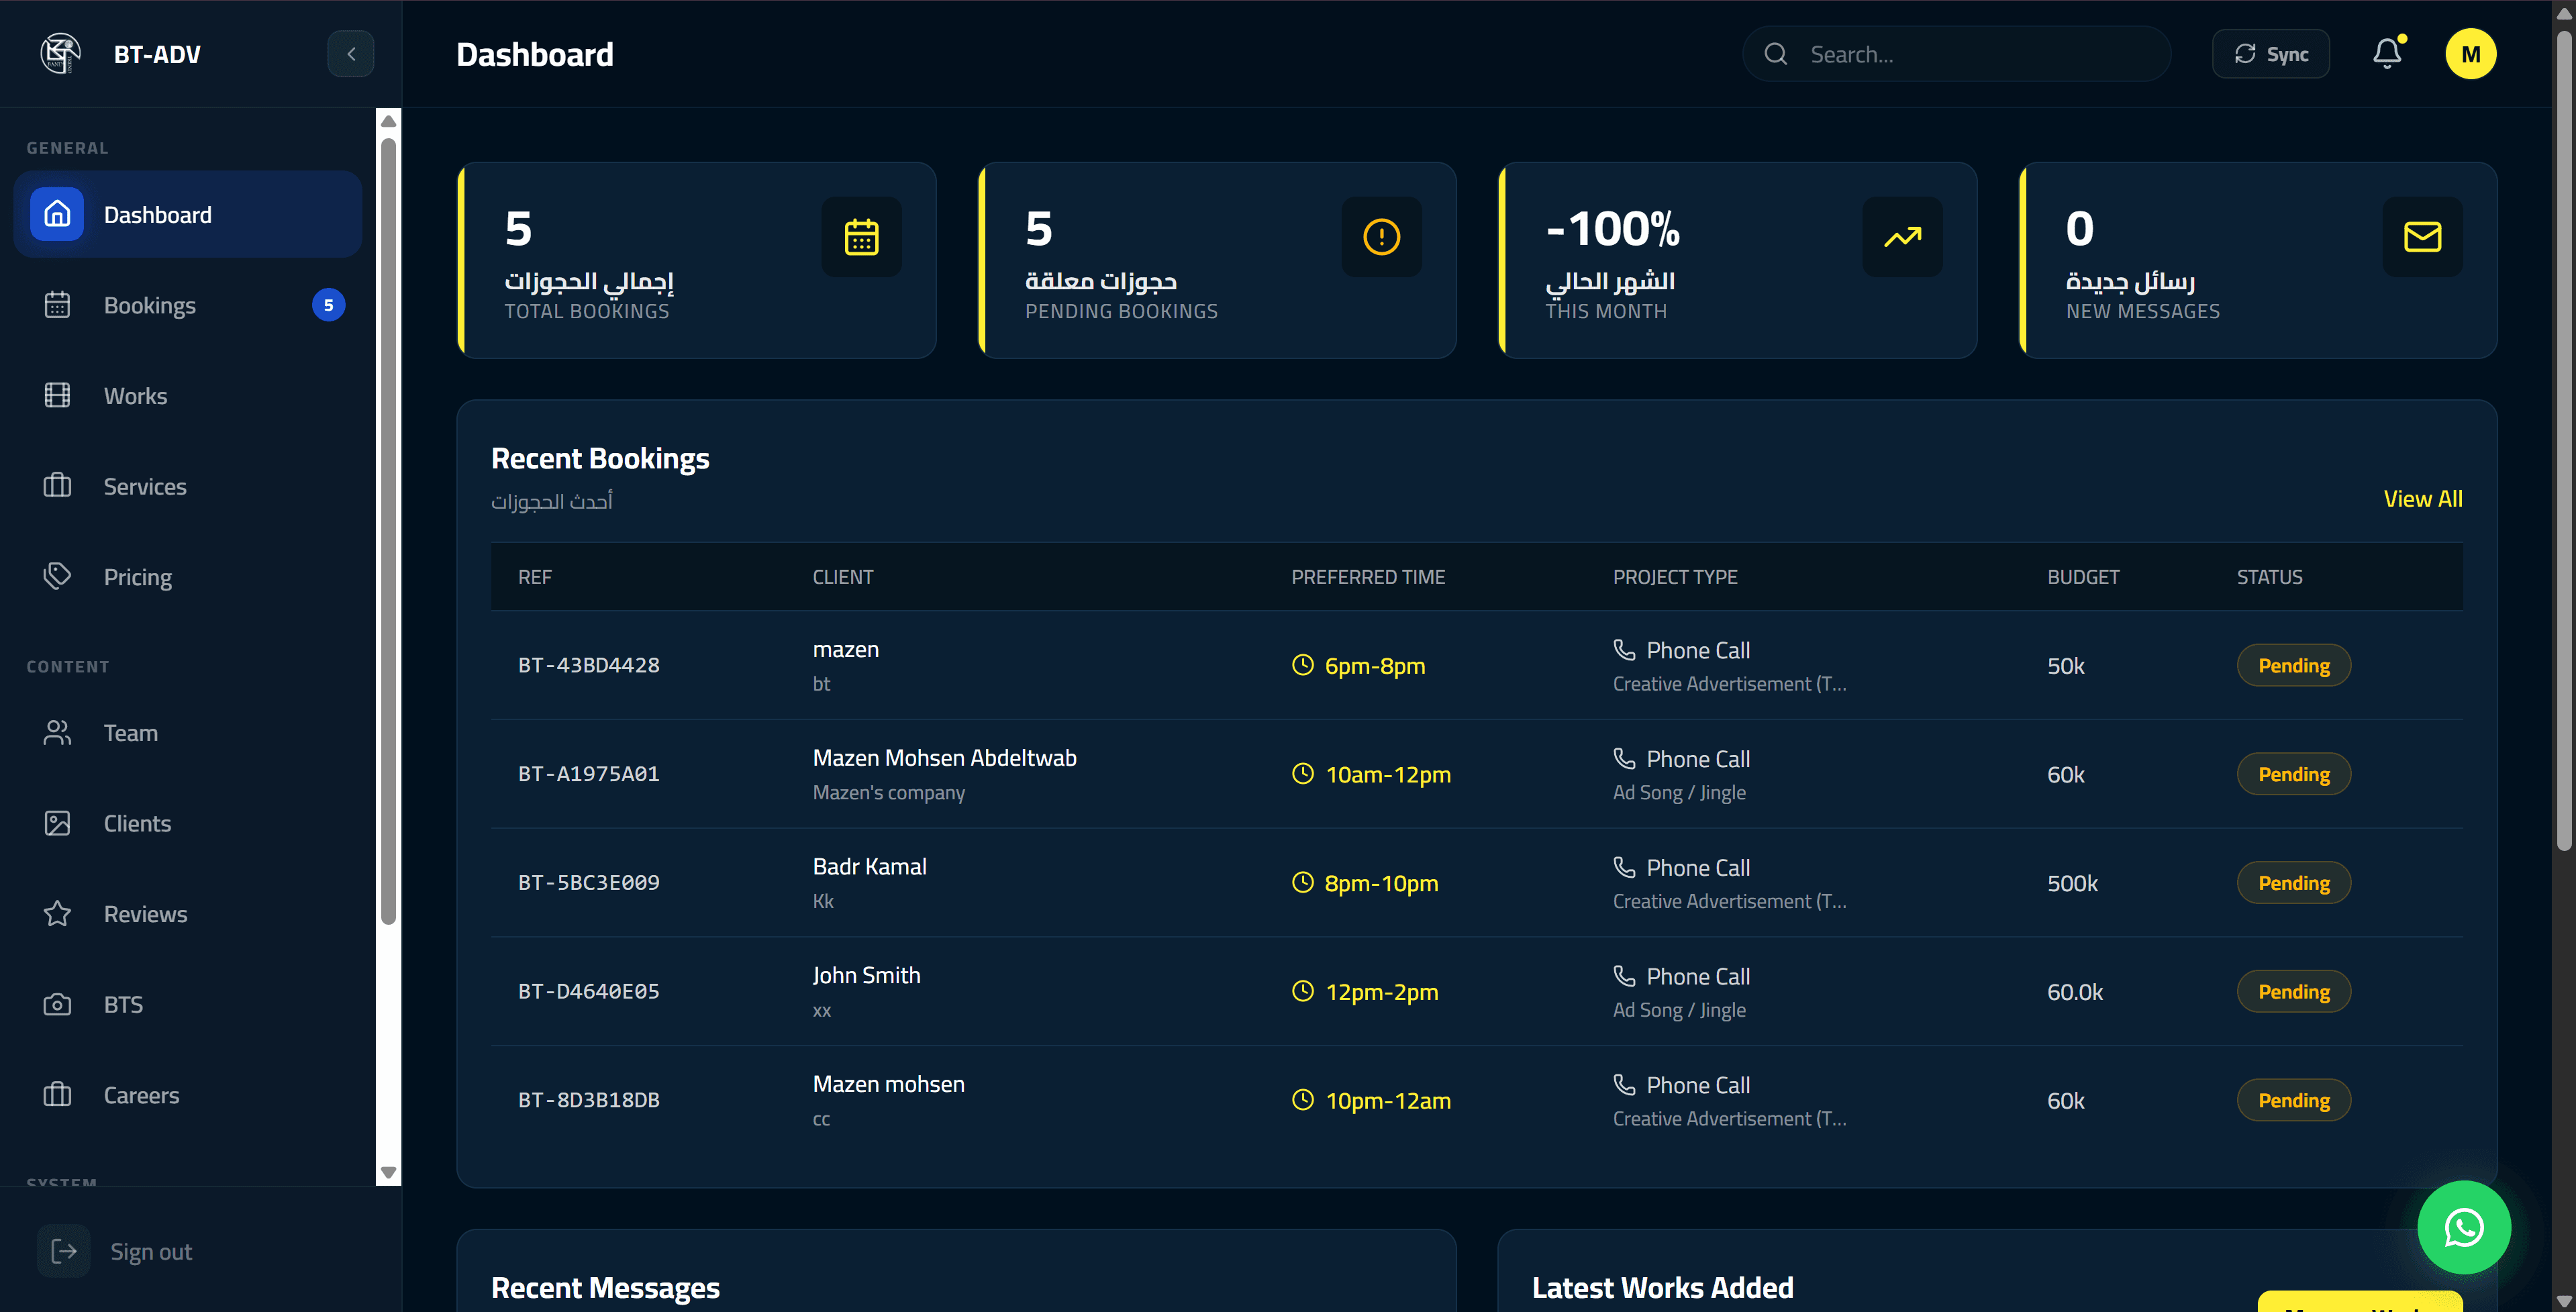Click the Total Bookings calendar icon
The width and height of the screenshot is (2576, 1312).
click(x=861, y=237)
